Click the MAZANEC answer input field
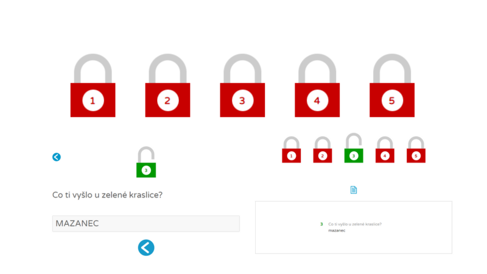 pyautogui.click(x=146, y=223)
